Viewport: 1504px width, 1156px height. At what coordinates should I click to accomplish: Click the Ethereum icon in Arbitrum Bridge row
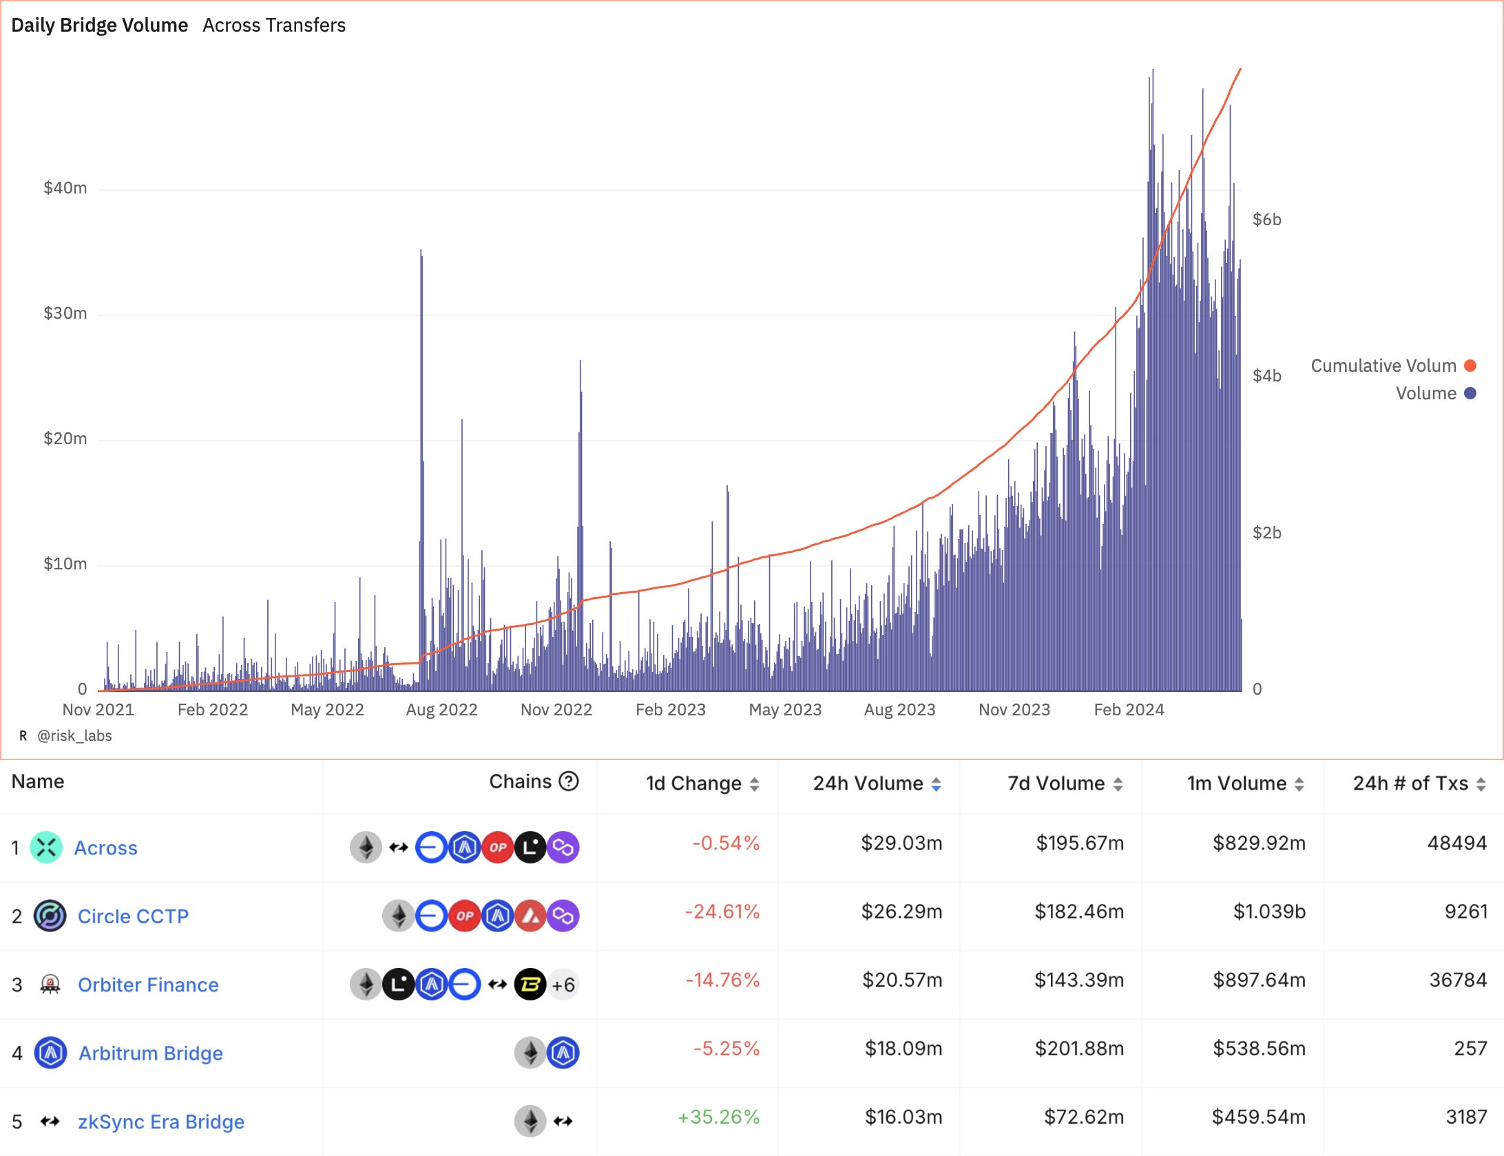coord(530,1053)
